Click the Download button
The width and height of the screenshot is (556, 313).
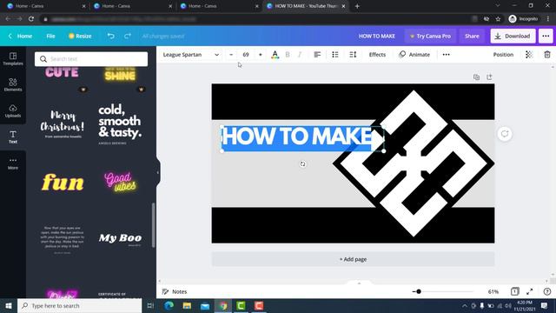click(x=513, y=37)
